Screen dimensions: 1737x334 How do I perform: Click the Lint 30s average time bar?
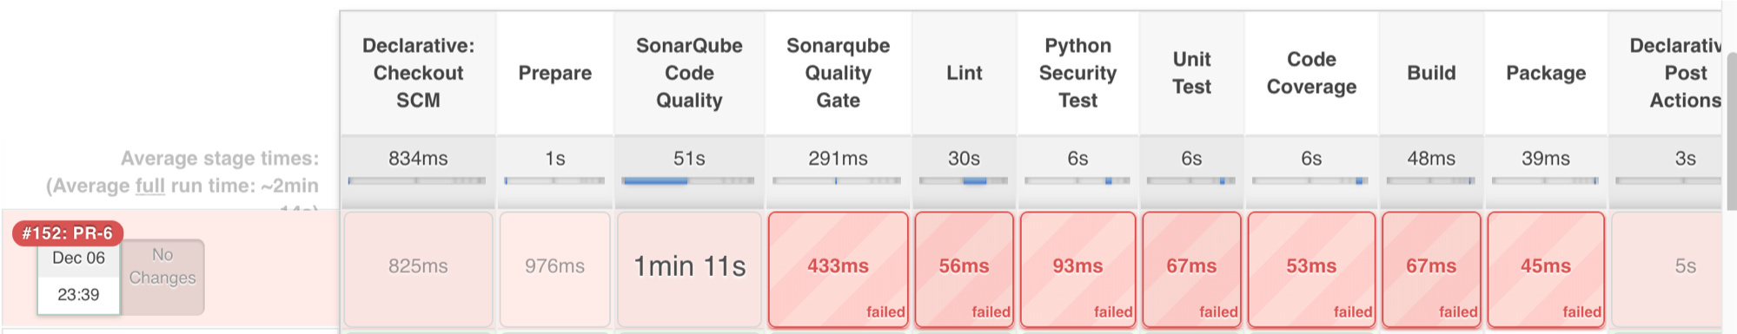(964, 180)
